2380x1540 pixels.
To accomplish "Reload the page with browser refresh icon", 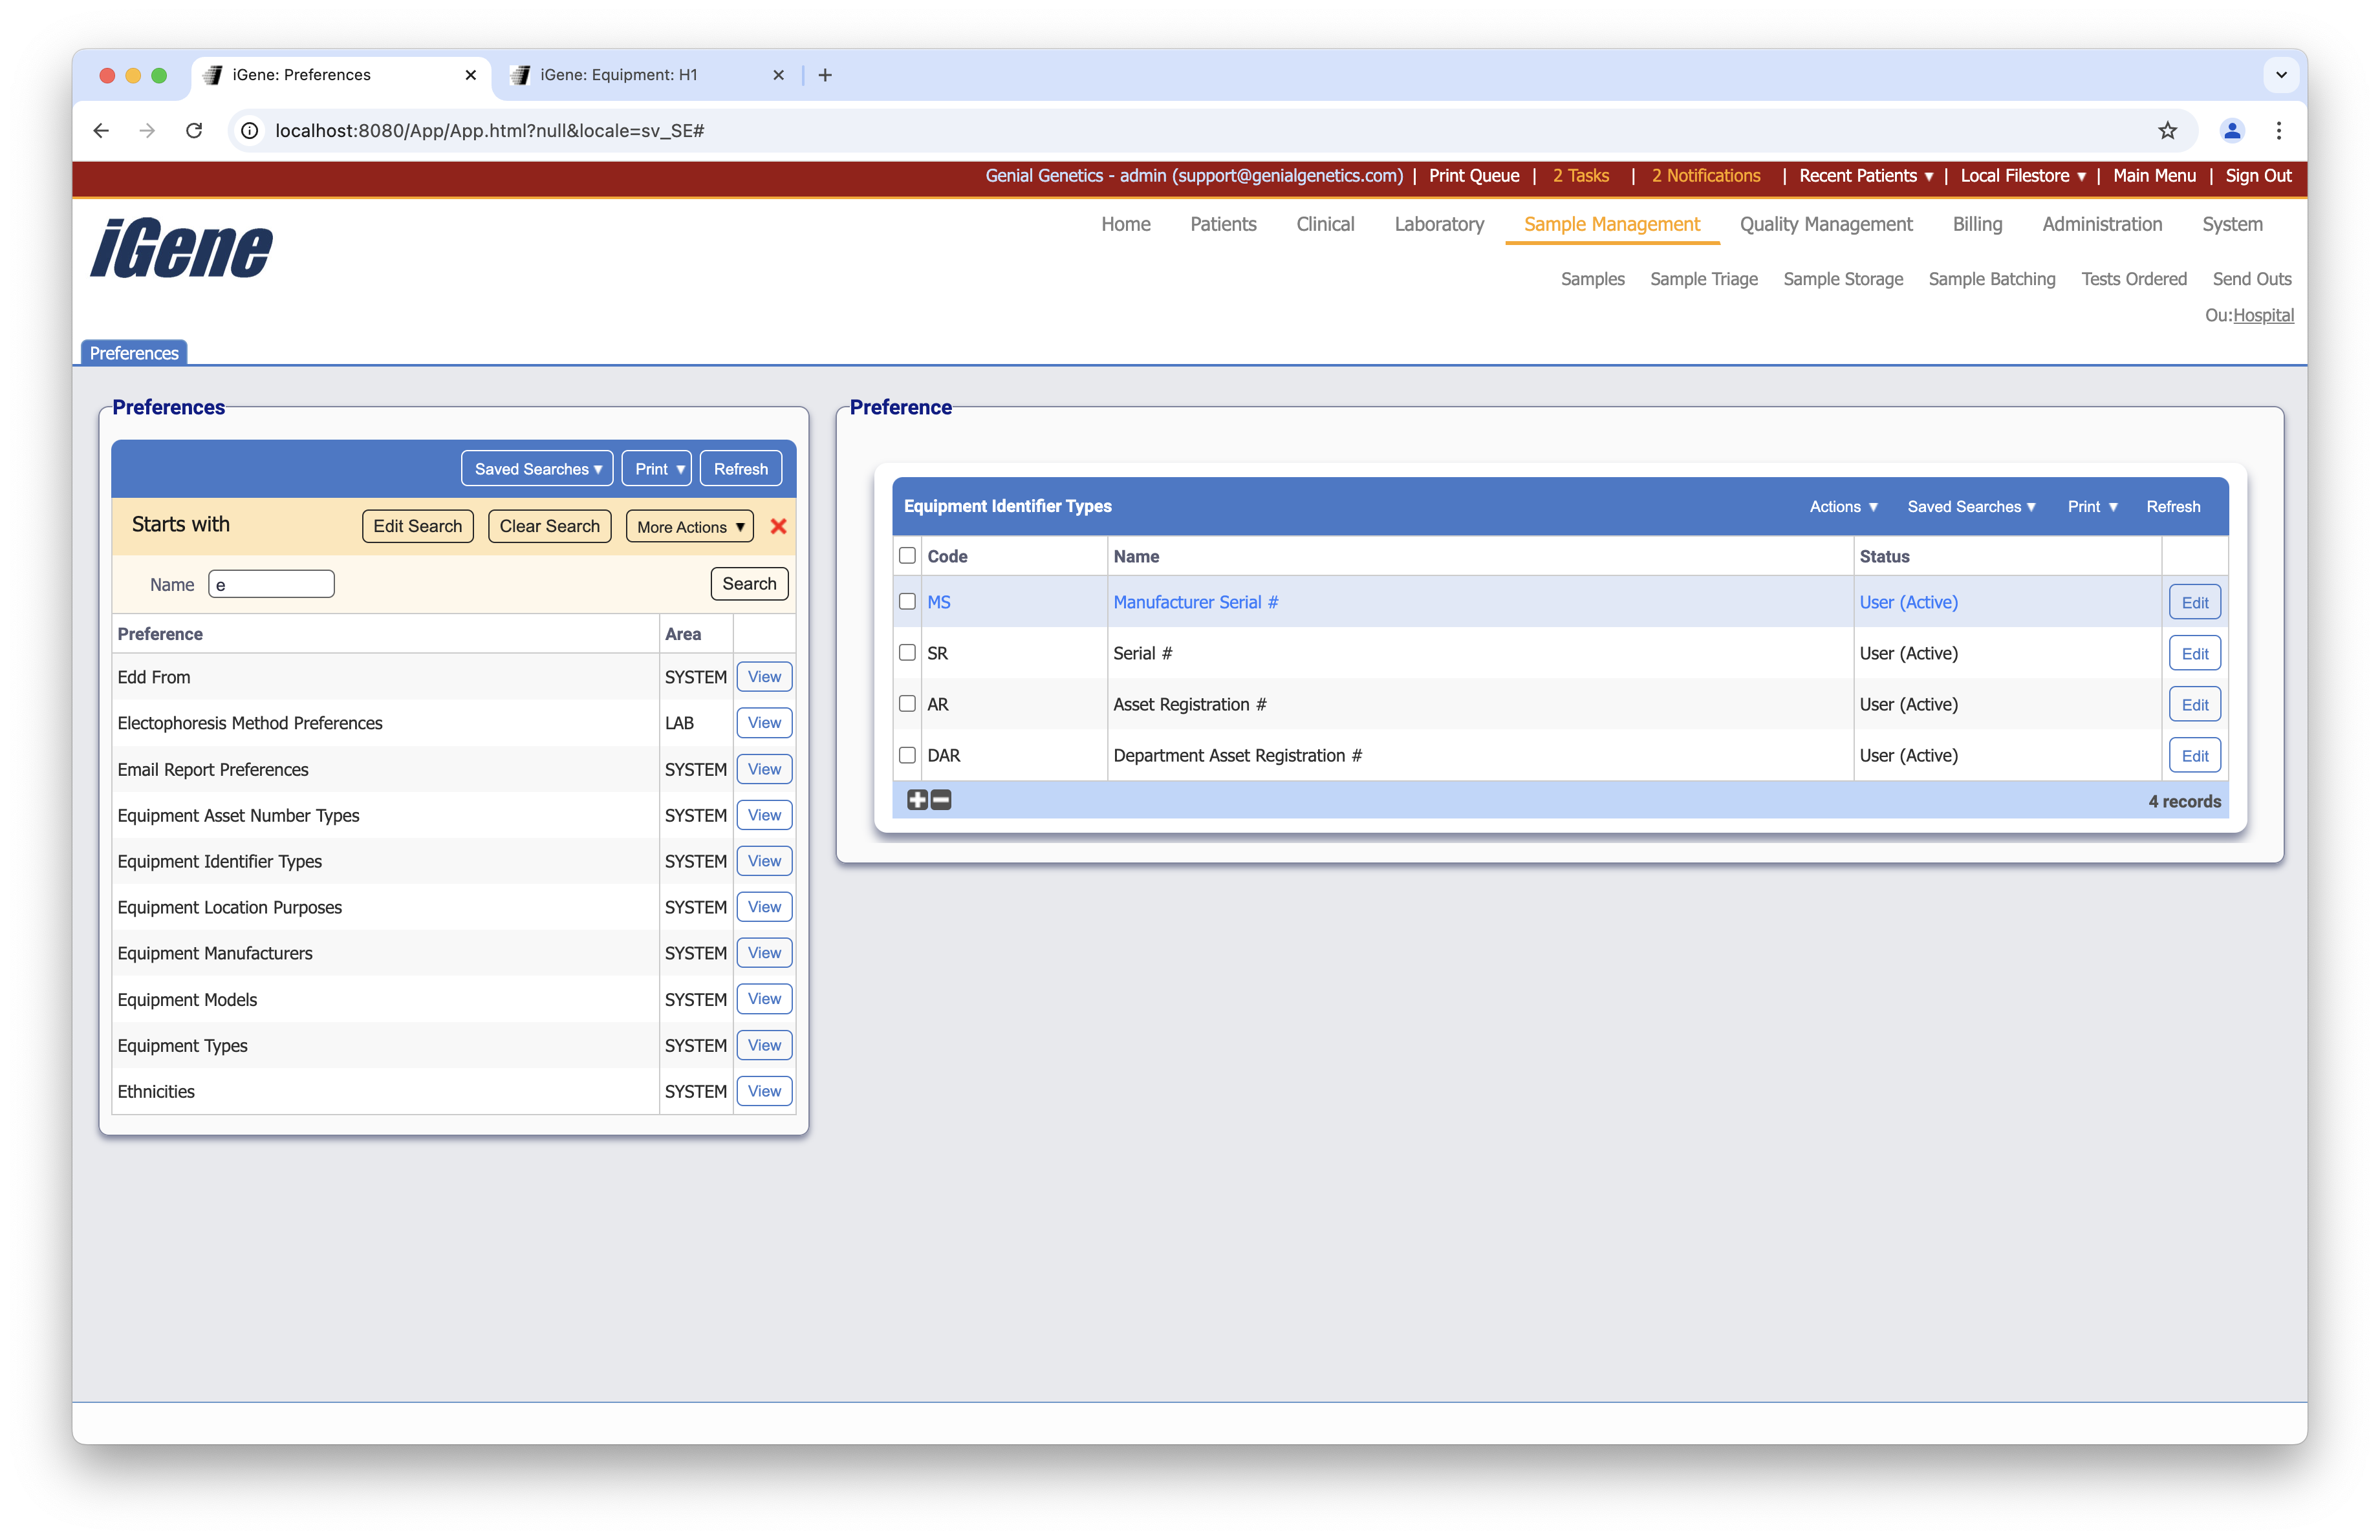I will click(x=194, y=131).
